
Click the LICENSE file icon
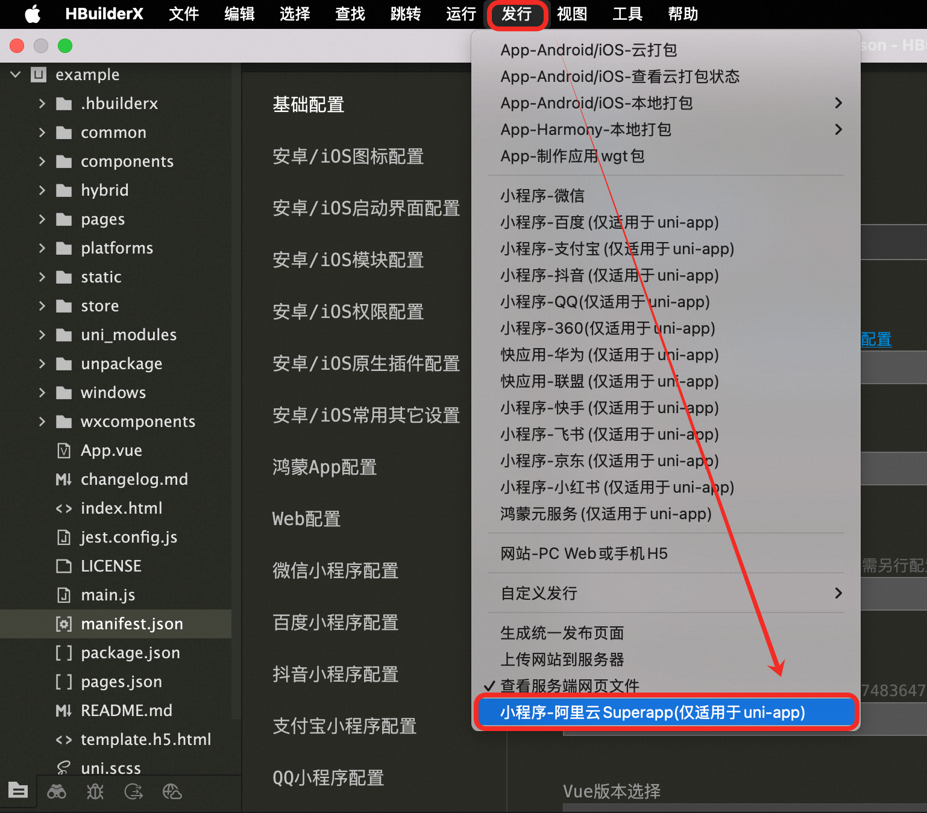click(64, 566)
